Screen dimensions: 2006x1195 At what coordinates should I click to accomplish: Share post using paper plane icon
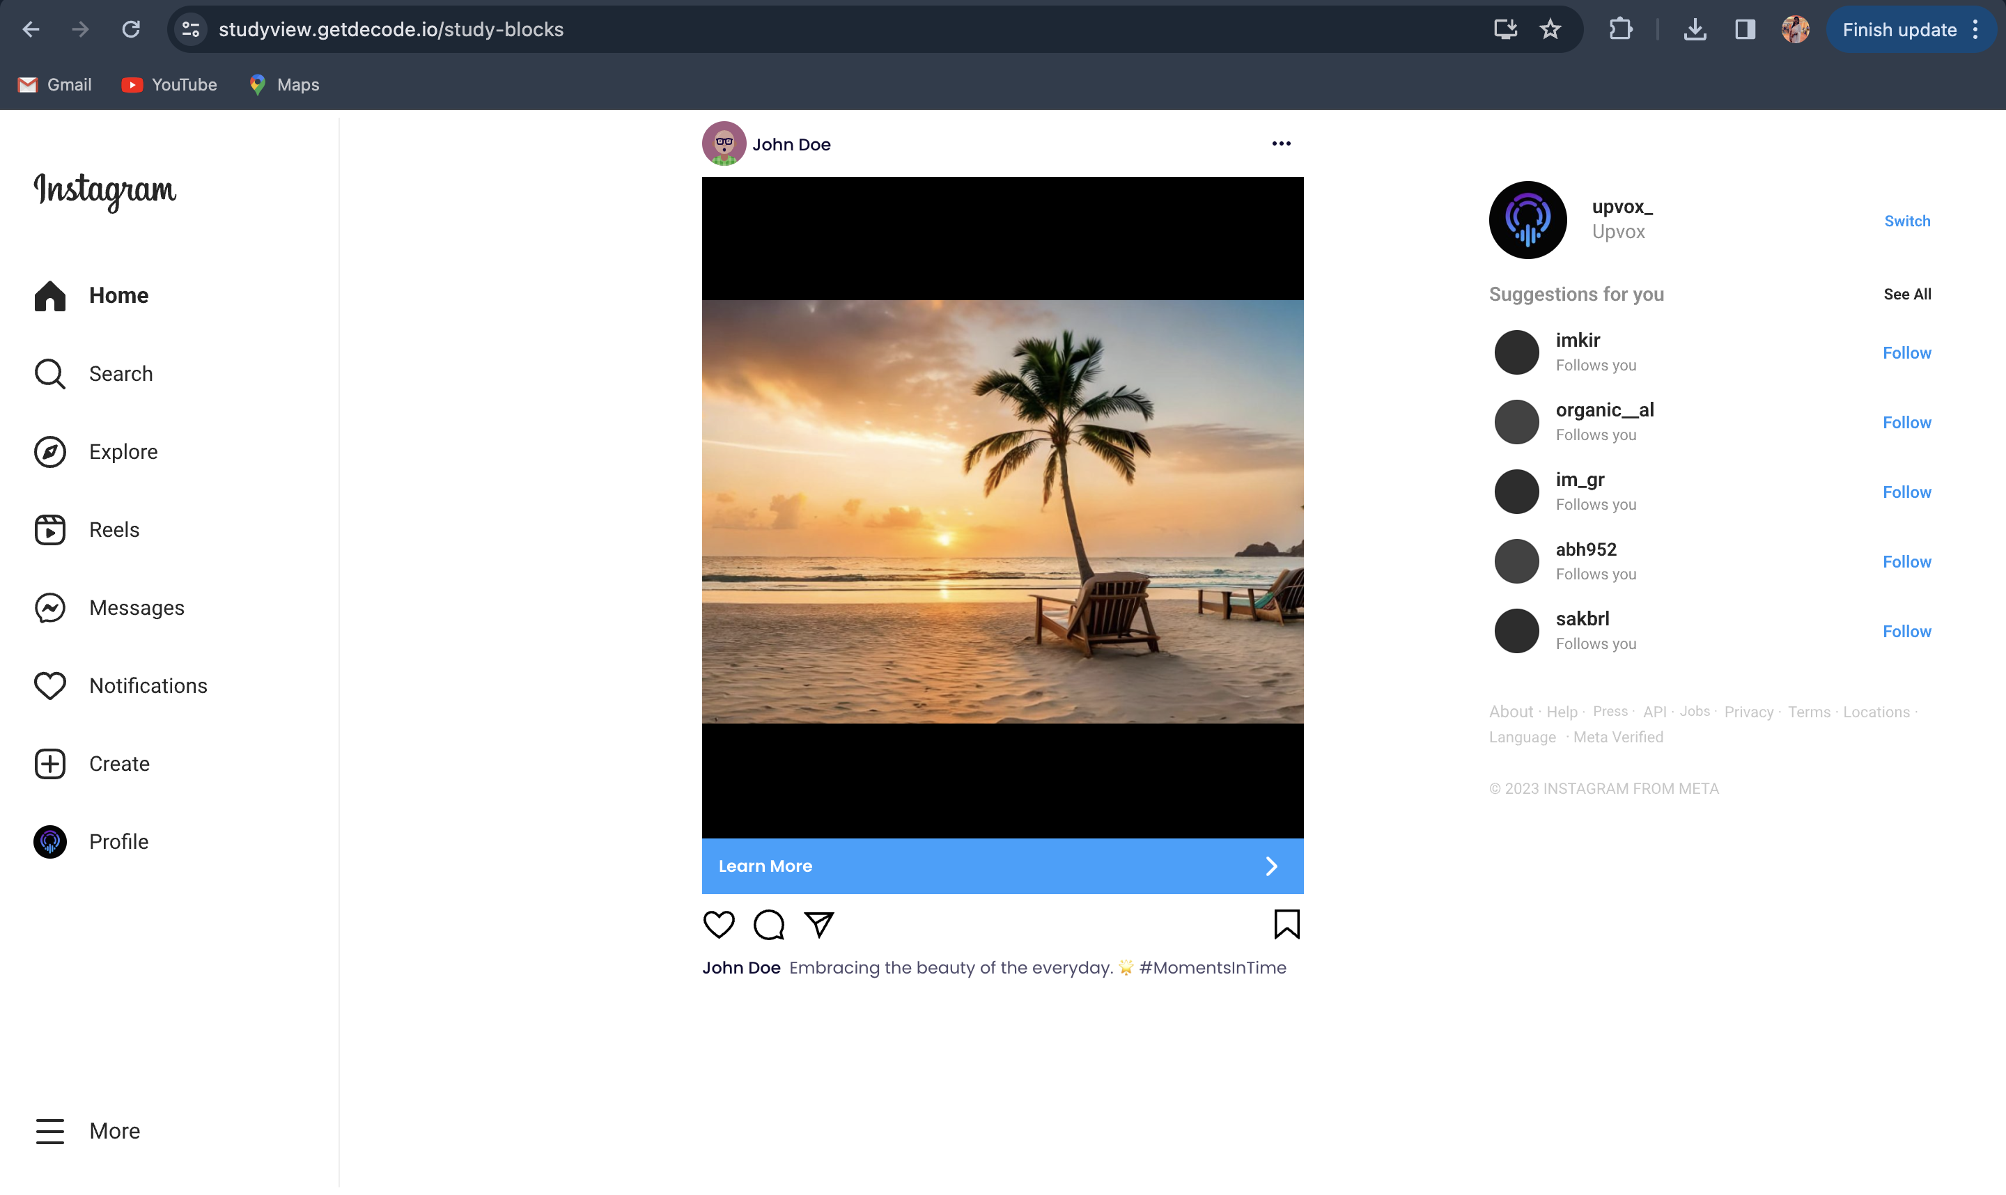coord(819,924)
